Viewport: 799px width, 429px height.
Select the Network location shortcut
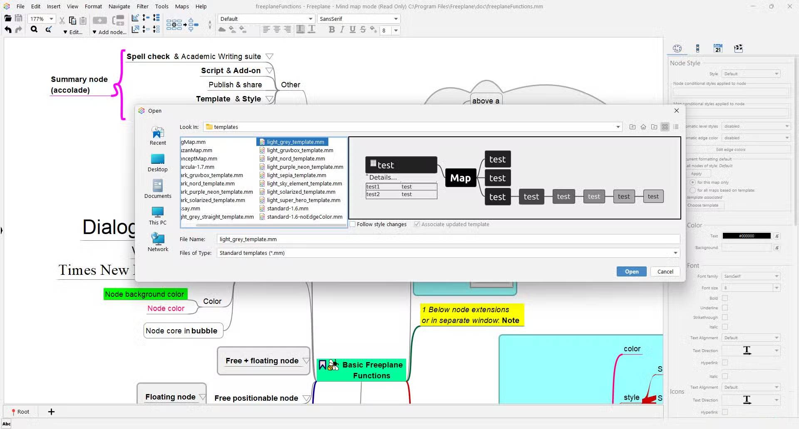158,242
